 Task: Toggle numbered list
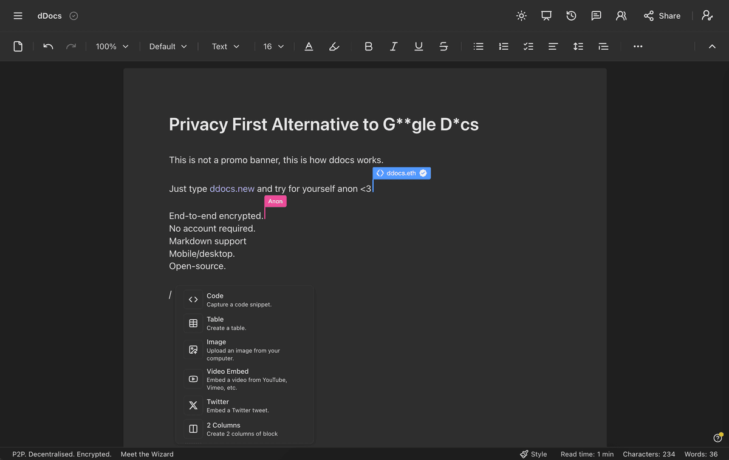[x=504, y=46]
